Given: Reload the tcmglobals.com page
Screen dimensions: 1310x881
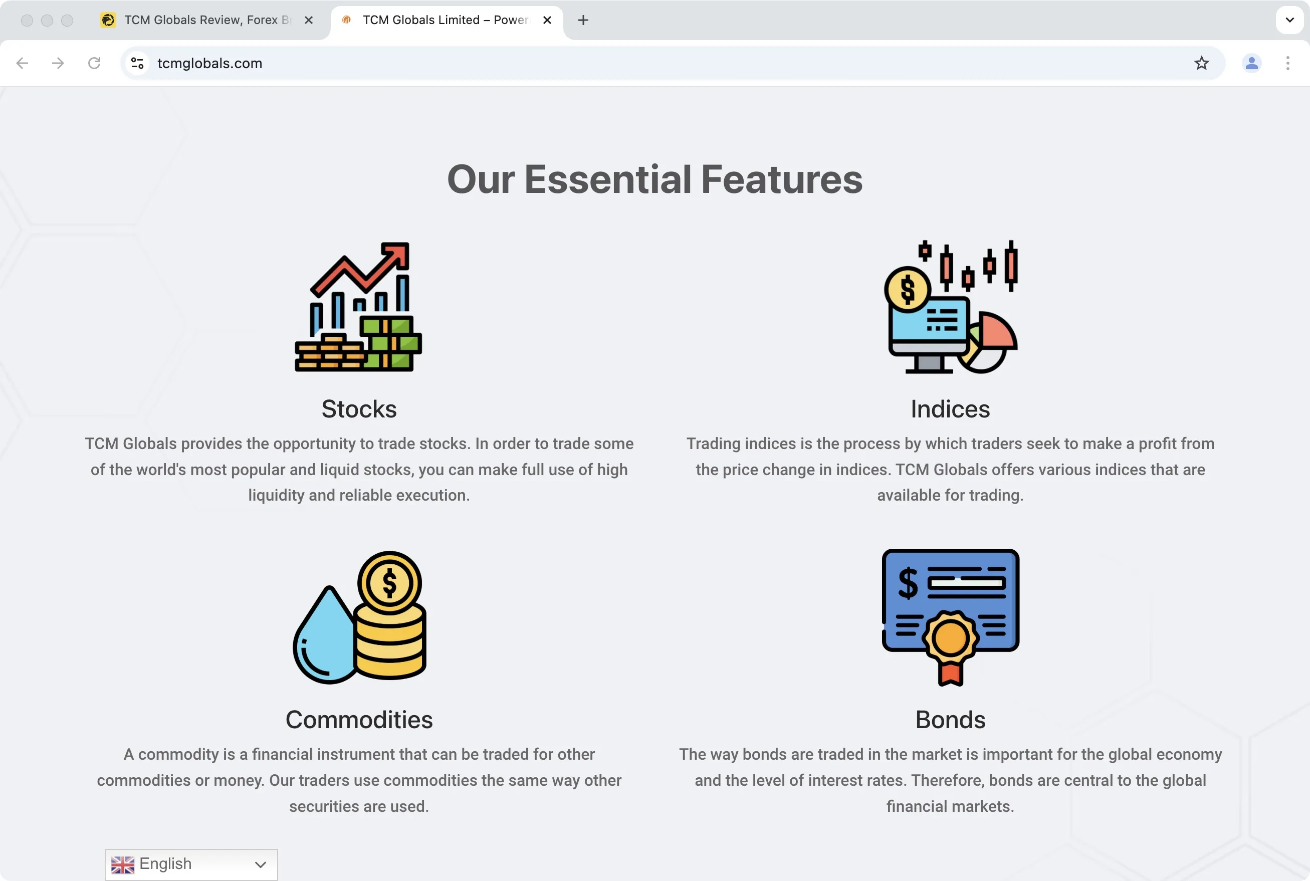Looking at the screenshot, I should point(94,63).
